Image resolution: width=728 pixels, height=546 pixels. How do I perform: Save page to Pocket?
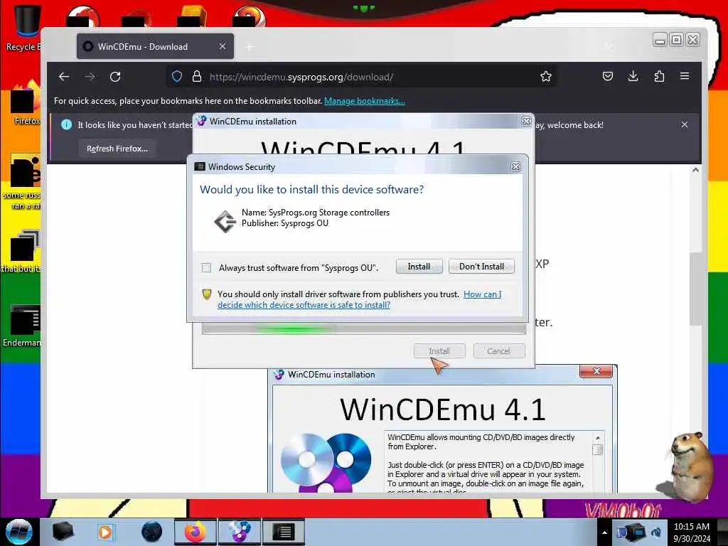(x=607, y=76)
